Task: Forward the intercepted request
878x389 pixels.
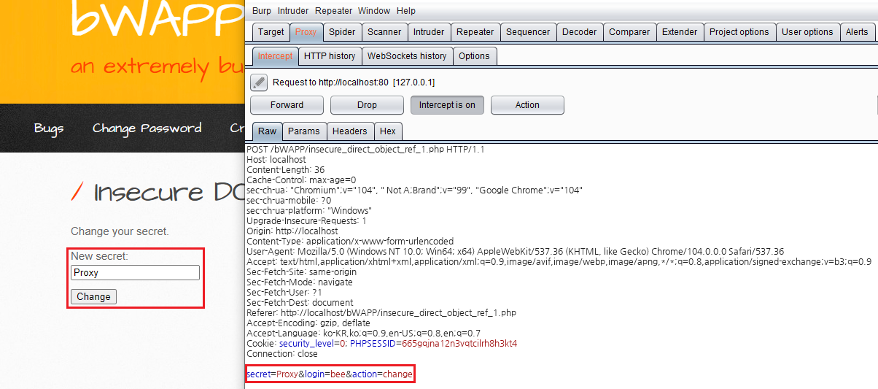Action: pos(287,105)
